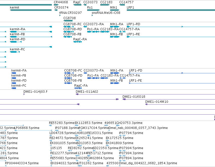Select the 'RP004443334.5prime' EST label

22,163
